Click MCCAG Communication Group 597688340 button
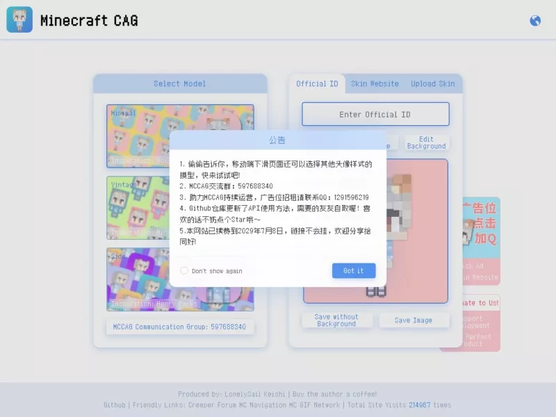This screenshot has height=417, width=556. click(179, 327)
